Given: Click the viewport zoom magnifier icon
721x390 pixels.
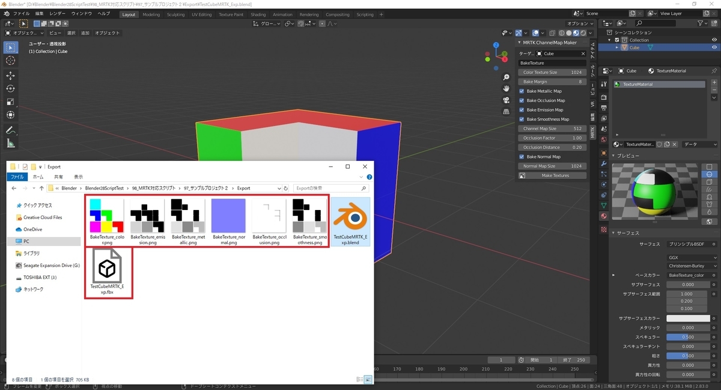Looking at the screenshot, I should click(x=507, y=77).
